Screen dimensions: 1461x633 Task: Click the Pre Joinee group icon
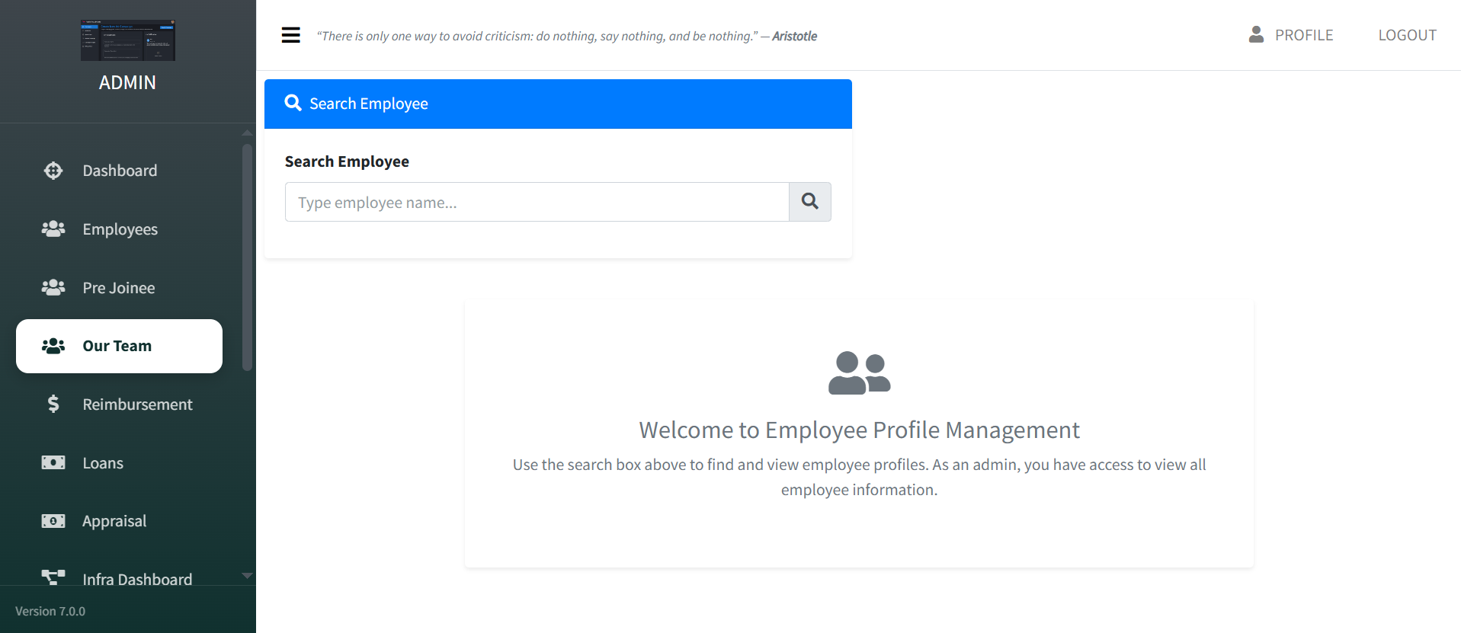[53, 287]
